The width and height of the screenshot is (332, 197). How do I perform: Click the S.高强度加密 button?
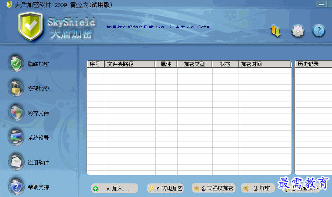click(214, 188)
